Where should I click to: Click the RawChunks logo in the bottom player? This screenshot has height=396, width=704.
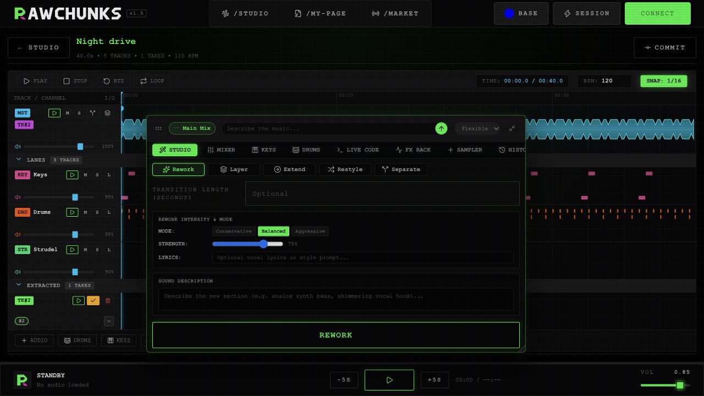(x=23, y=380)
